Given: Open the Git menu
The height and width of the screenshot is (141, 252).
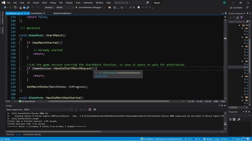Looking at the screenshot, I should (x=28, y=3).
